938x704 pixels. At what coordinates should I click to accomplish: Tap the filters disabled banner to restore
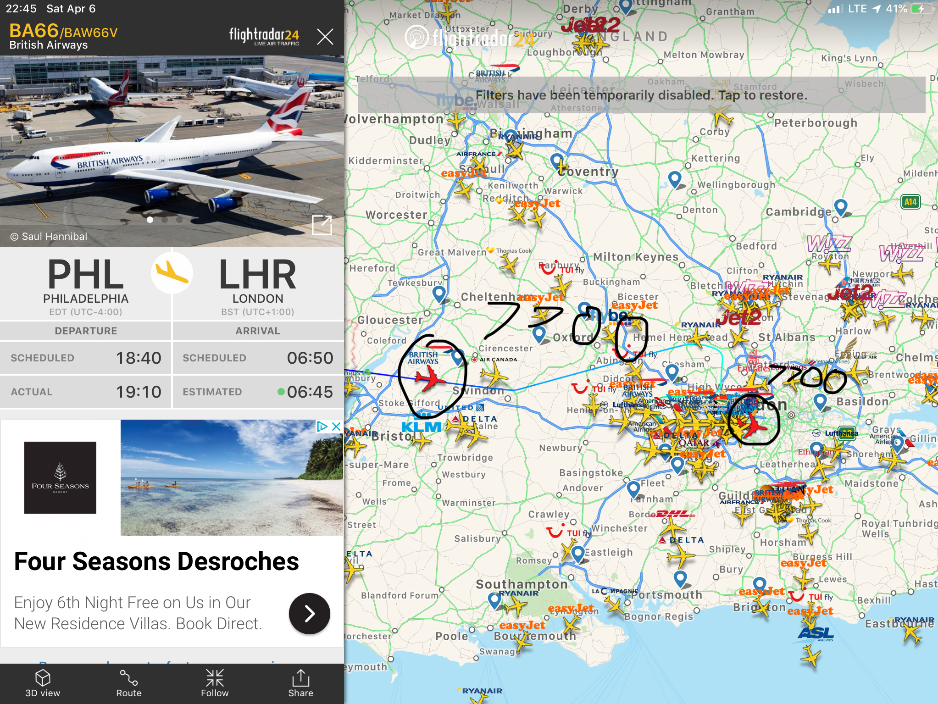641,95
